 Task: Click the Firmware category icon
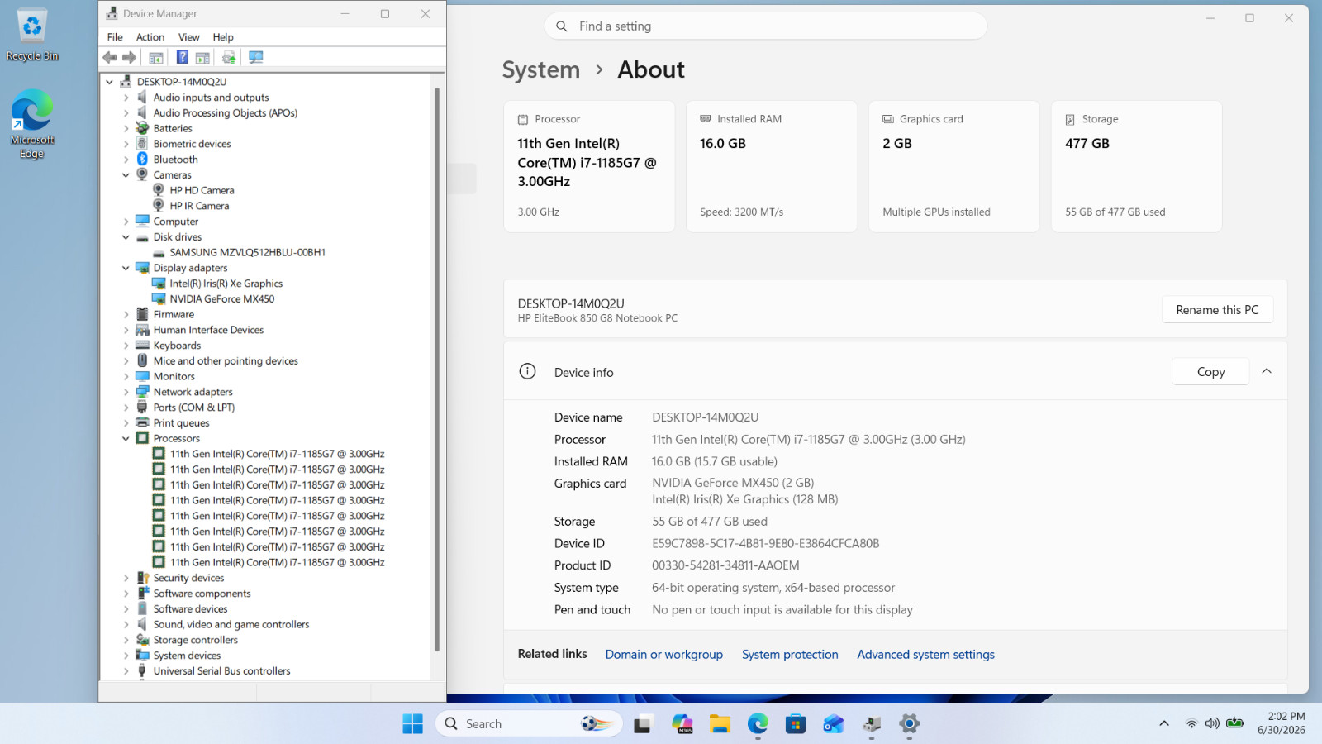[x=142, y=314]
